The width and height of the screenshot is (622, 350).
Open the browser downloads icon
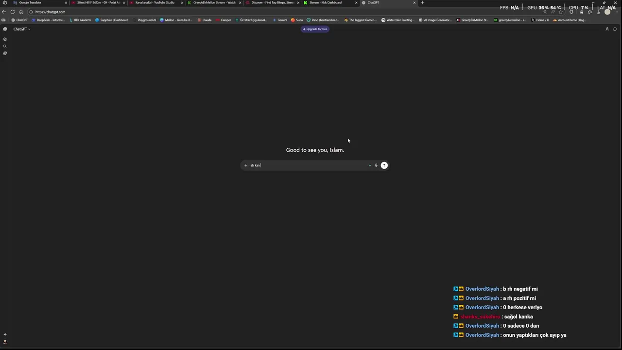tap(598, 12)
